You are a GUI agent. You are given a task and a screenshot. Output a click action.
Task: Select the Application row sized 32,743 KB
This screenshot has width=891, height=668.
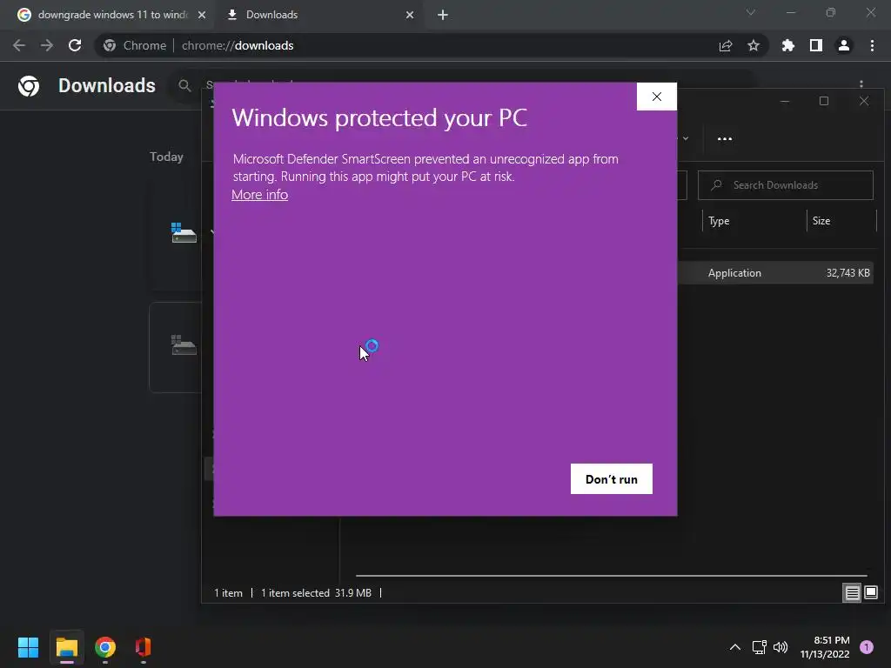[775, 272]
